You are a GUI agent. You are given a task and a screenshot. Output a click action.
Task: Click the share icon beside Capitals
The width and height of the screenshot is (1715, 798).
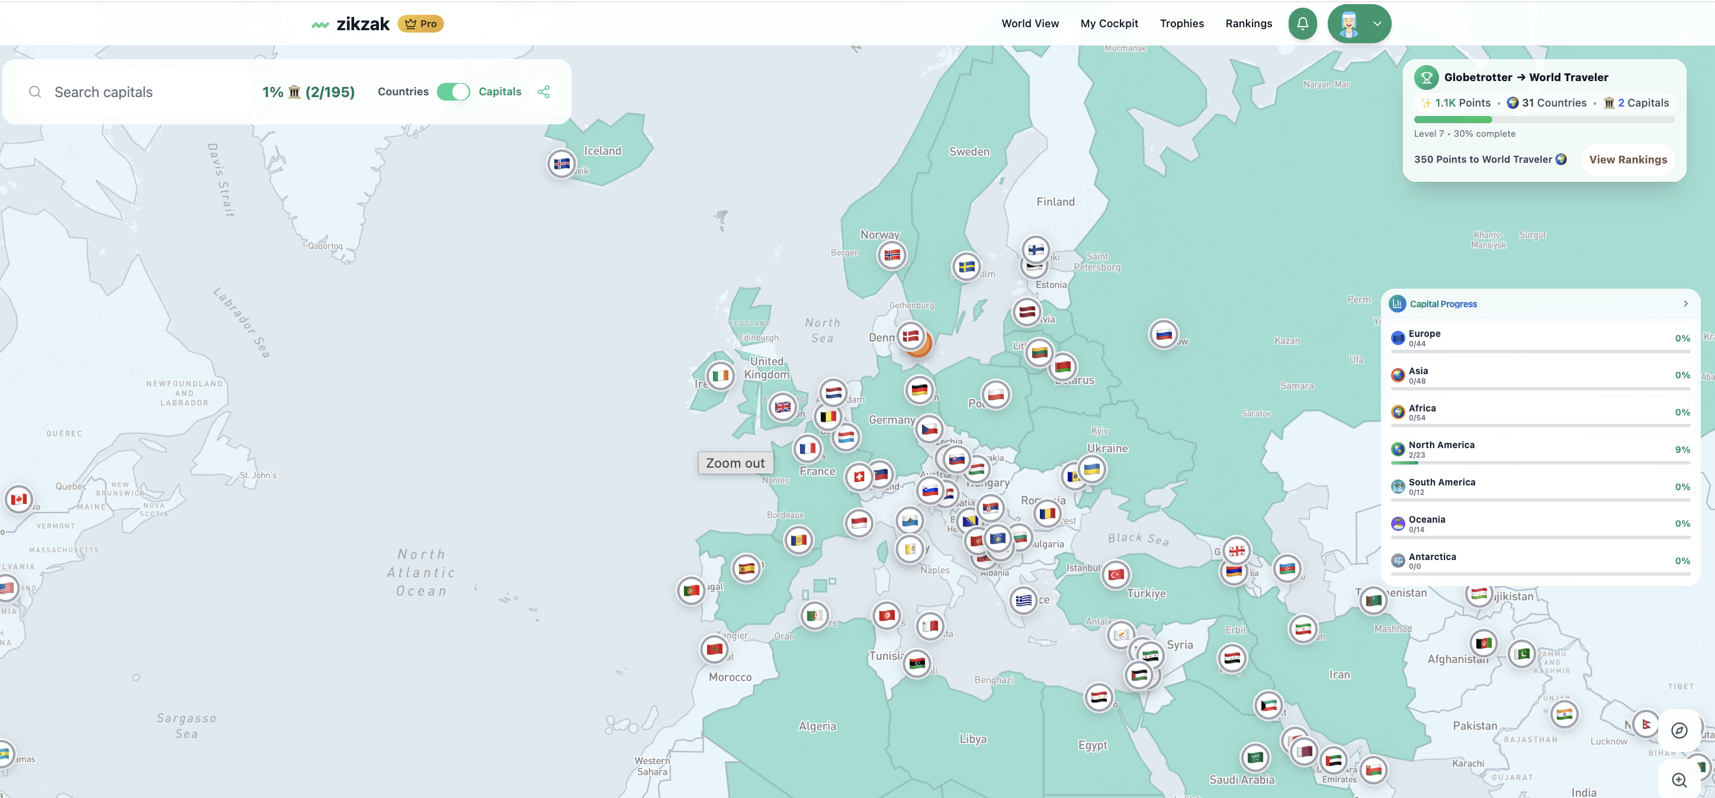pos(543,92)
